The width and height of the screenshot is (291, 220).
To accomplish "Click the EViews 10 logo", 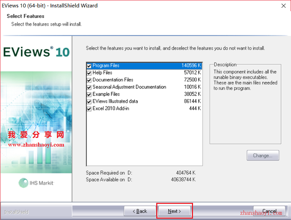I will [x=36, y=52].
